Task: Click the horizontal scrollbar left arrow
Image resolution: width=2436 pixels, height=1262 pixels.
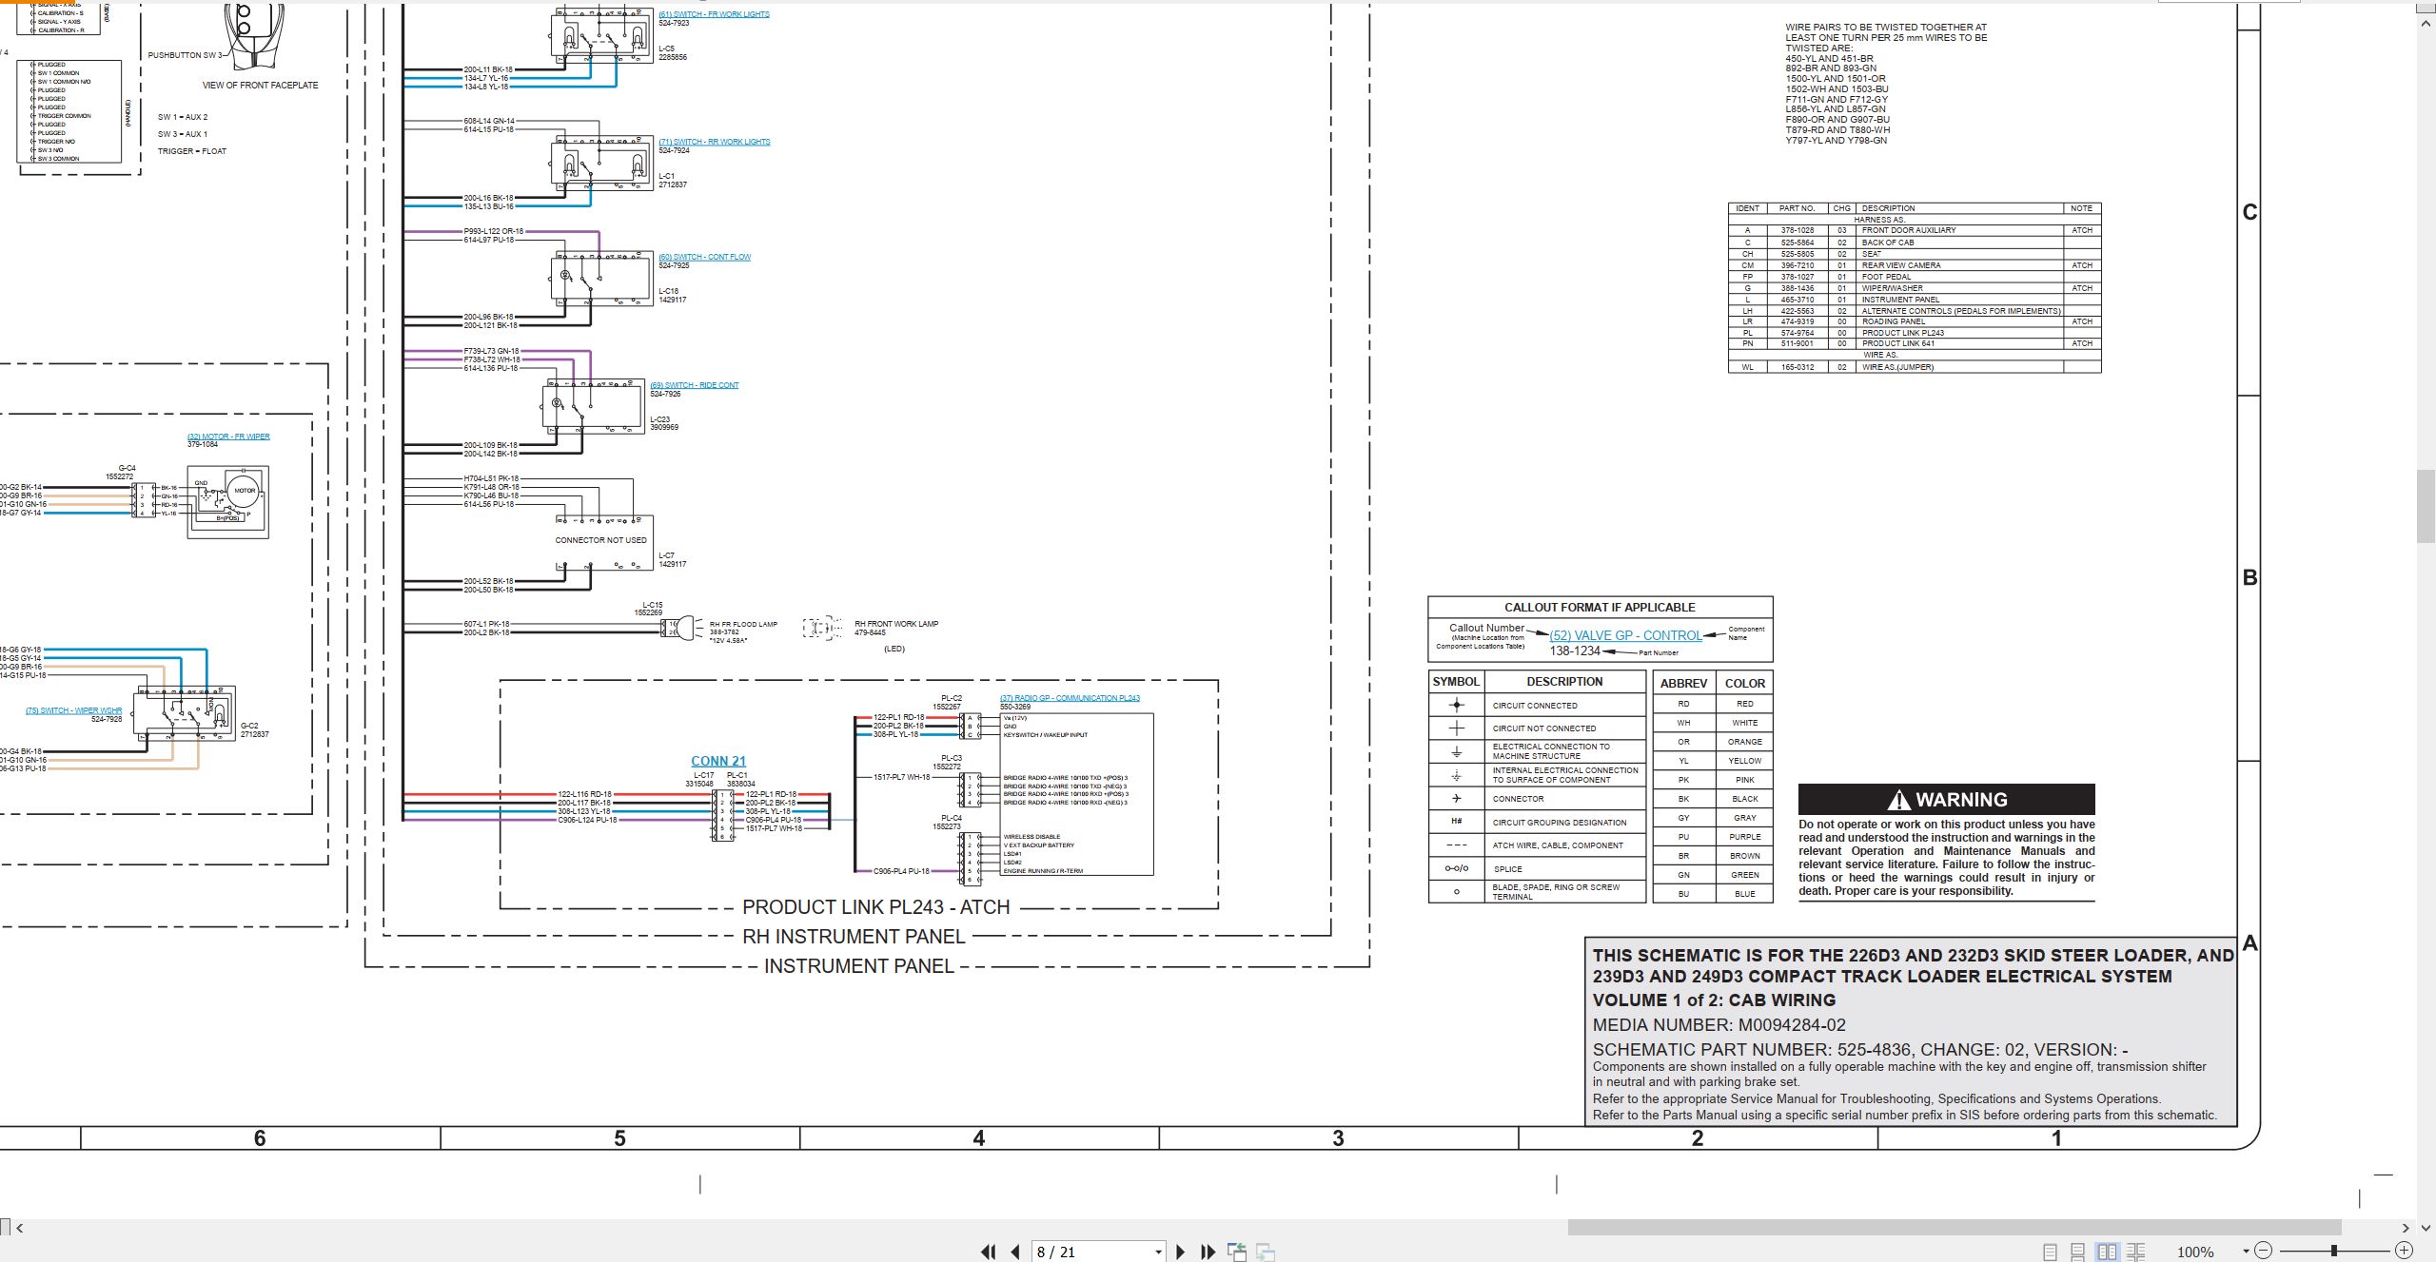Action: coord(19,1228)
